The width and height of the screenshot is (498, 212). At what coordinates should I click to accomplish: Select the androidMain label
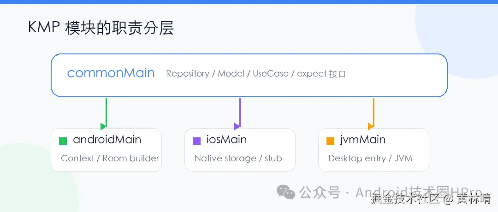click(x=107, y=140)
